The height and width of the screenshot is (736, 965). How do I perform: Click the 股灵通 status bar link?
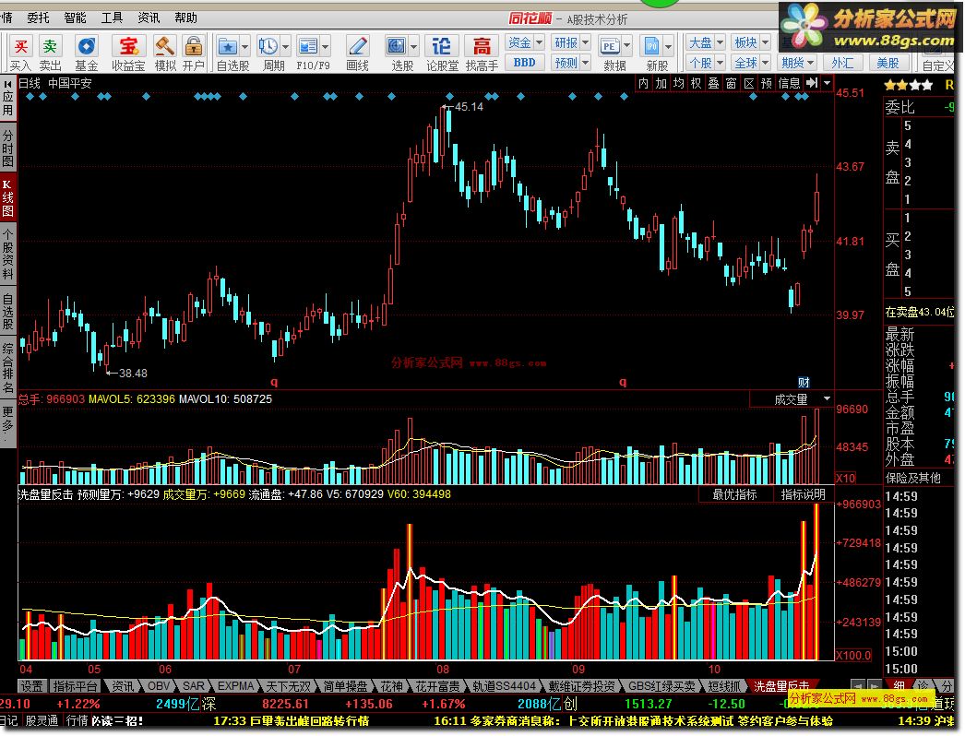coord(42,720)
